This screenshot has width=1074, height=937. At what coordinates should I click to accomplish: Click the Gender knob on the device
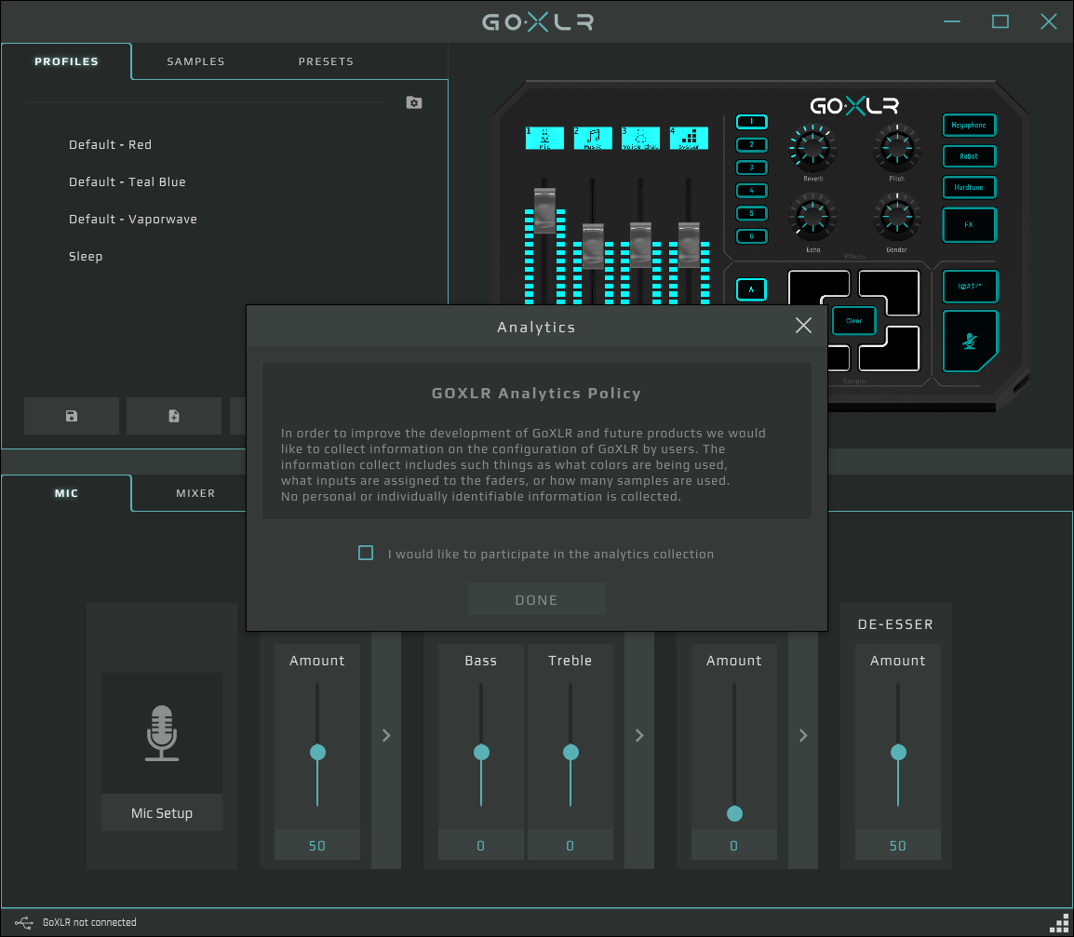point(896,216)
